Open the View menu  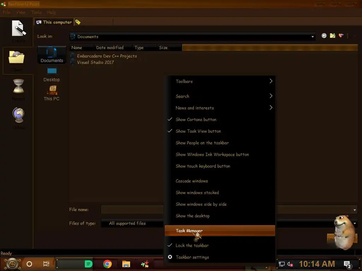(x=21, y=12)
